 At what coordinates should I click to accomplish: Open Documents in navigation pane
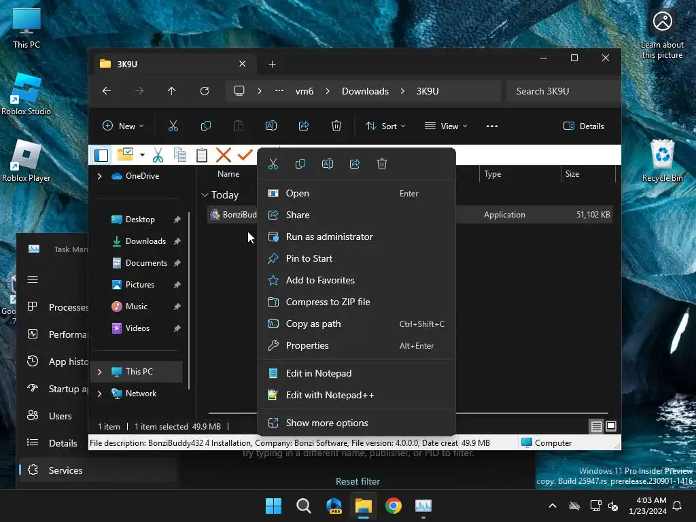coord(147,263)
